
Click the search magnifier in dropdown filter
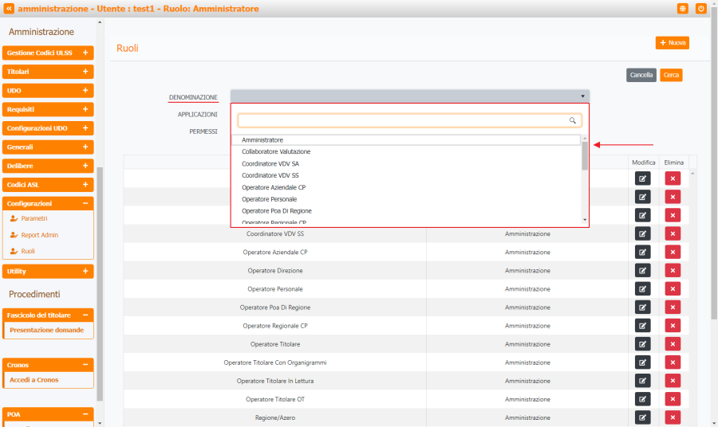pos(572,121)
